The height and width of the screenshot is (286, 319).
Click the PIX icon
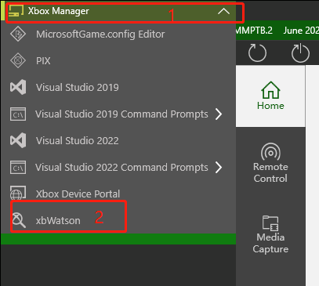[x=18, y=60]
